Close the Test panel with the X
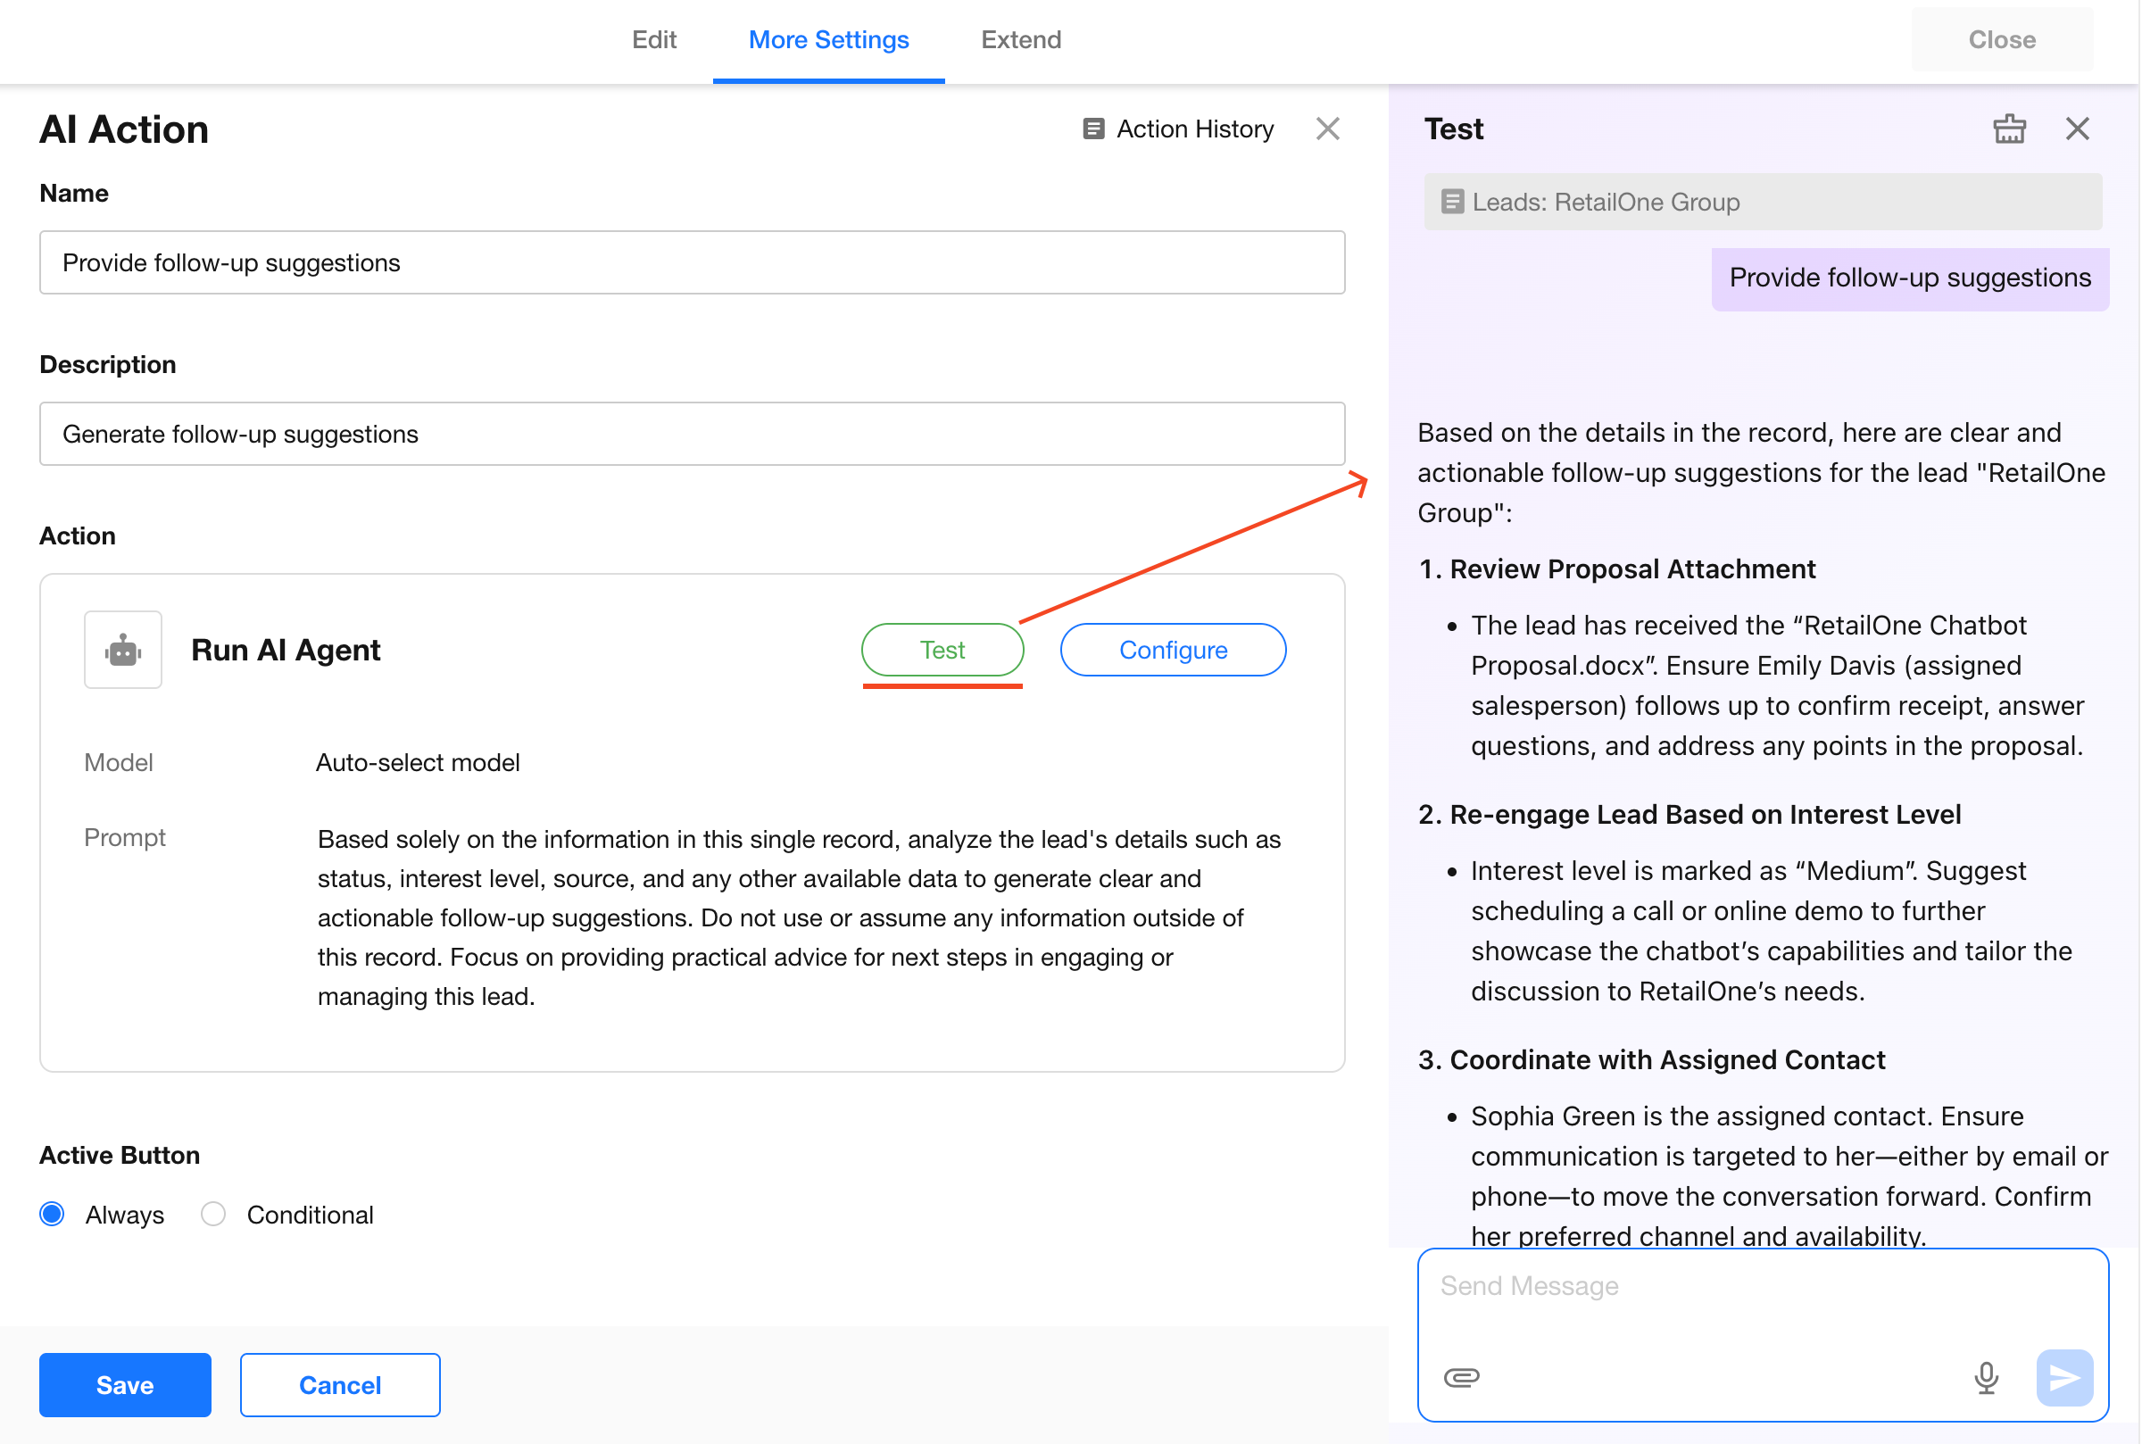This screenshot has height=1444, width=2142. 2077,129
